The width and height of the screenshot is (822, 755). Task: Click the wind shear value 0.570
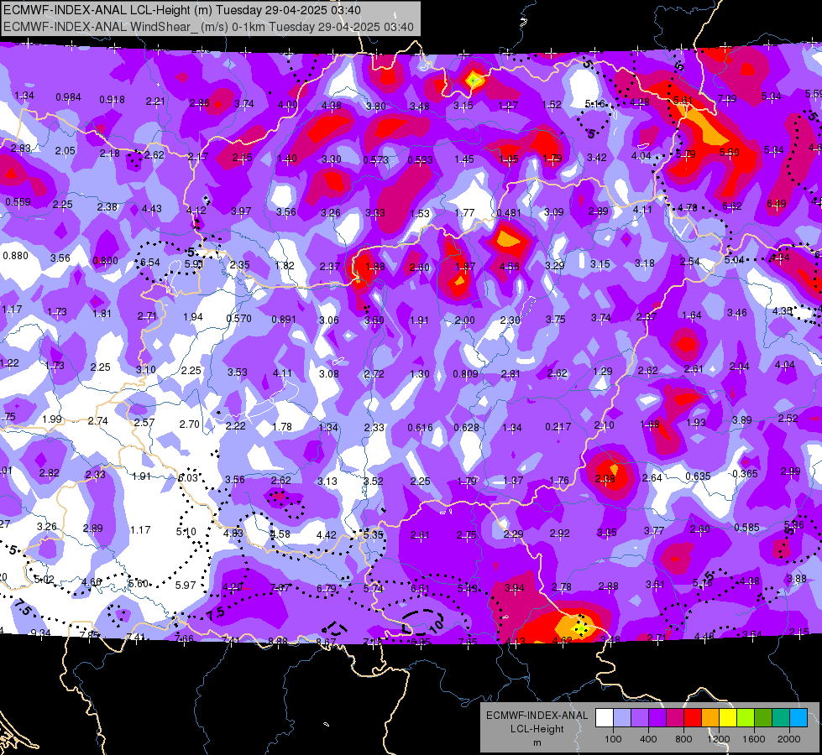coord(238,318)
